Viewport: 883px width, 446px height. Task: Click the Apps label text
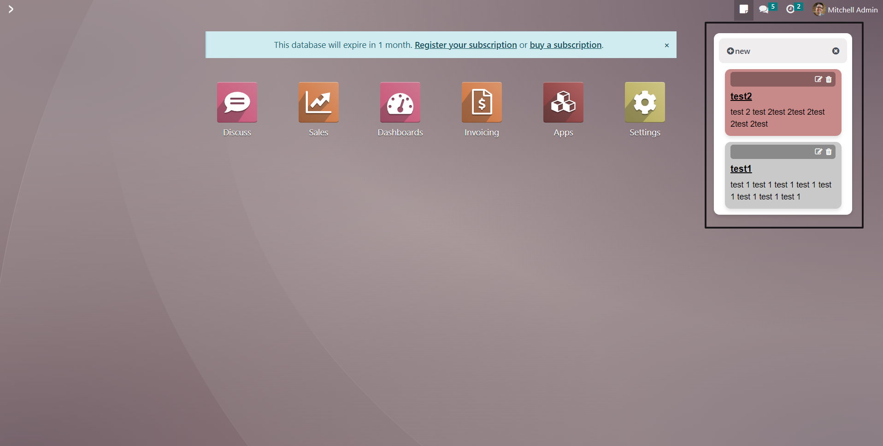point(563,133)
